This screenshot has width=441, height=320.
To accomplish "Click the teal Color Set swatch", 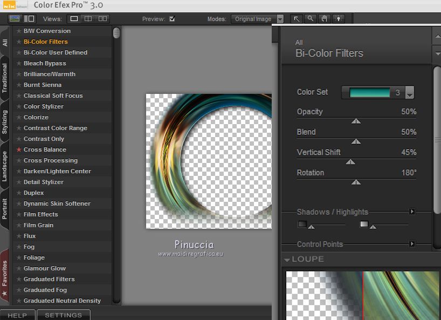I will 369,92.
